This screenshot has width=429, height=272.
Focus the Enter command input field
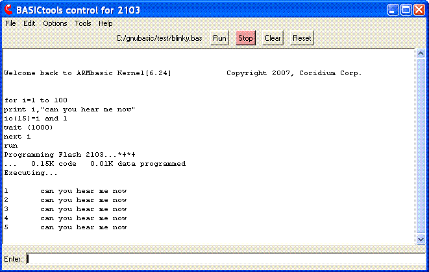(224, 259)
